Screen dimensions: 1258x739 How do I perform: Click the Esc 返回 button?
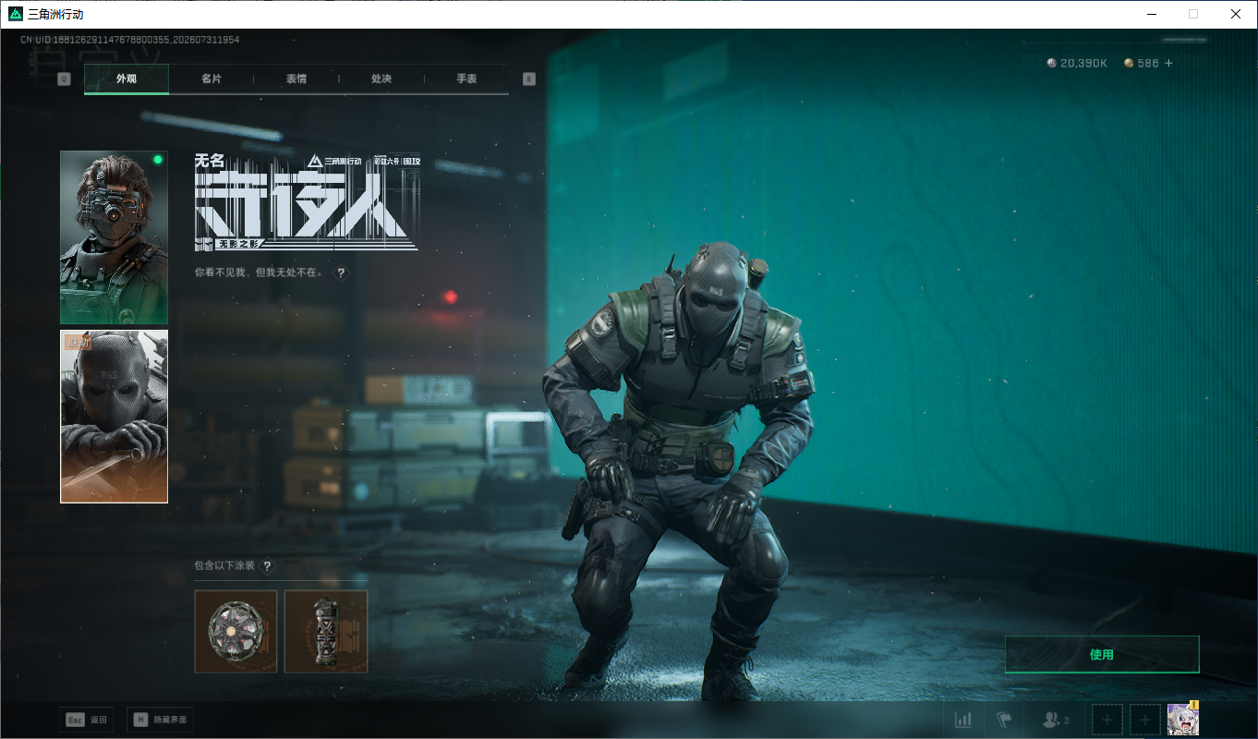[x=87, y=720]
